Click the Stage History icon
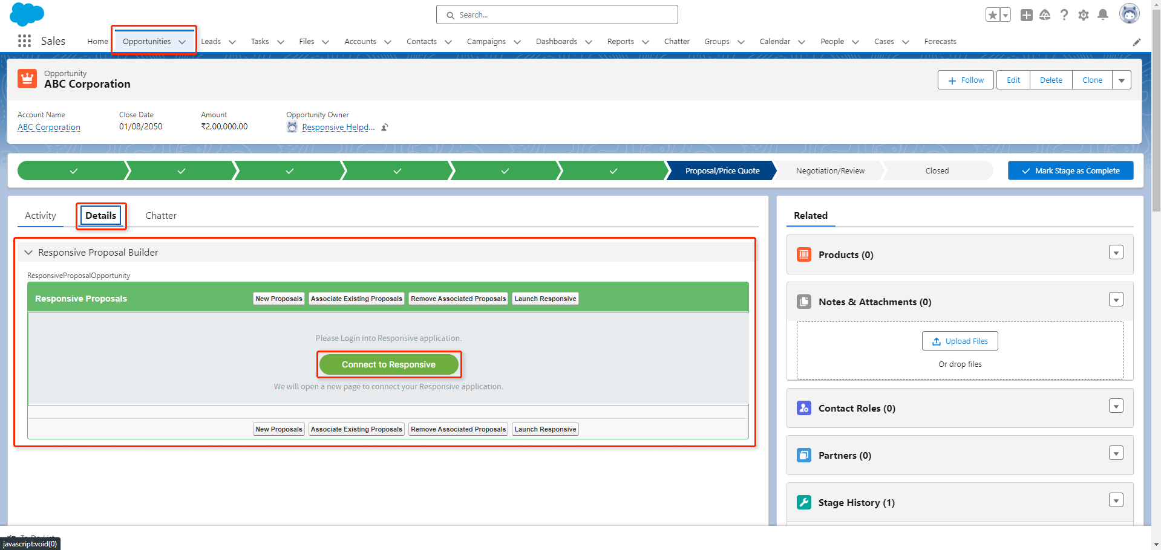The image size is (1161, 550). tap(804, 502)
